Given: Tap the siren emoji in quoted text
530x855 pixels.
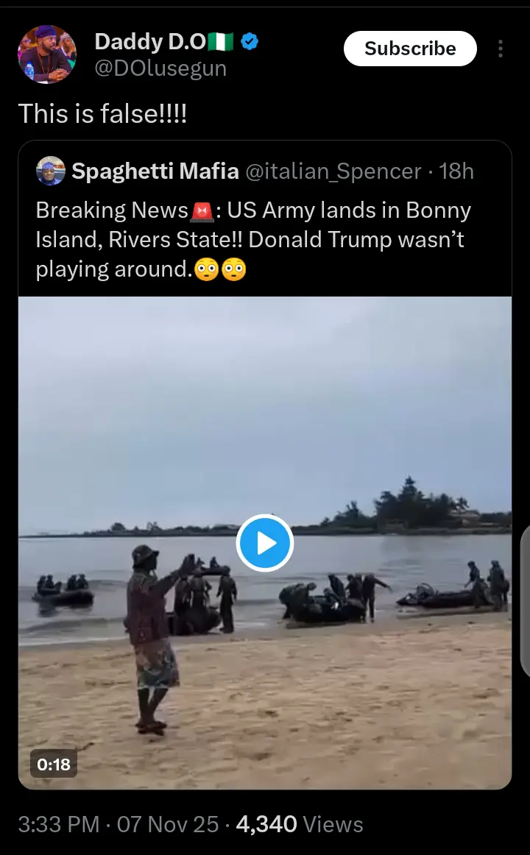Looking at the screenshot, I should coord(202,211).
